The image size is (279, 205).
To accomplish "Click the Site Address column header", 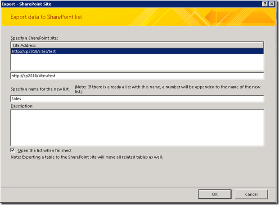I will (137, 45).
